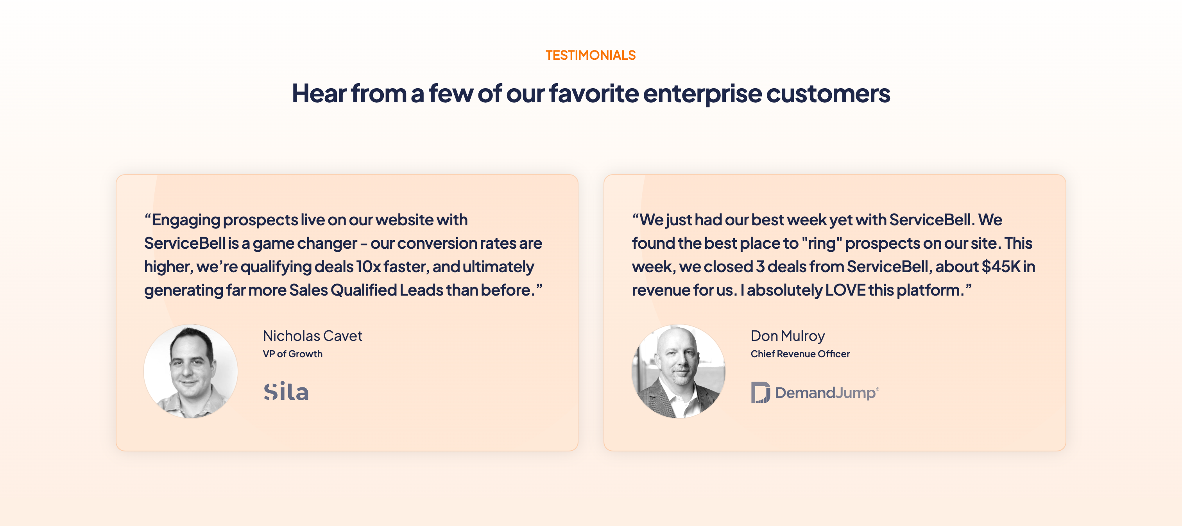Click the DemandJump 'D' logo icon
The height and width of the screenshot is (526, 1182).
(x=760, y=392)
